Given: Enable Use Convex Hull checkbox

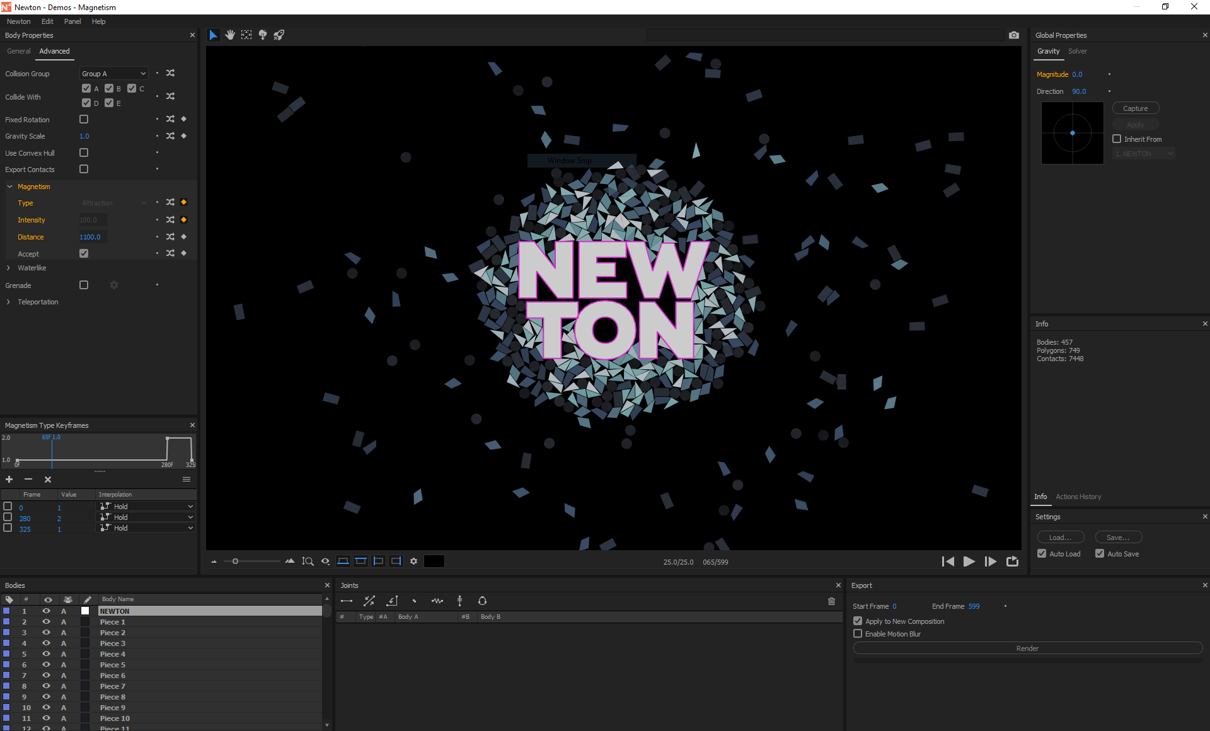Looking at the screenshot, I should (84, 153).
